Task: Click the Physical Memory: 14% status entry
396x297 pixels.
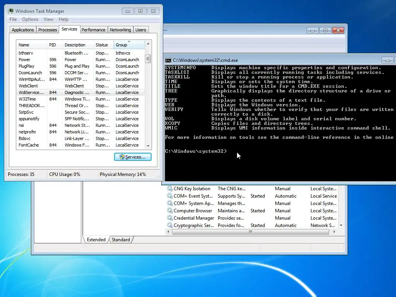Action: (123, 174)
